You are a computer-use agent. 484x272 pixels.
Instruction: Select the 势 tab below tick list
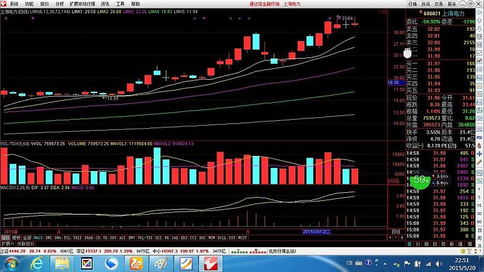443,244
